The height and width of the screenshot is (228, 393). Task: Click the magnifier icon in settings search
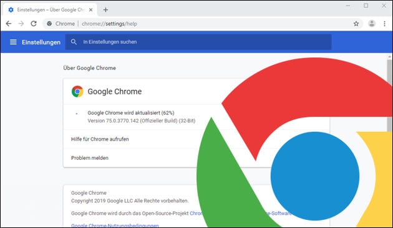click(x=74, y=42)
